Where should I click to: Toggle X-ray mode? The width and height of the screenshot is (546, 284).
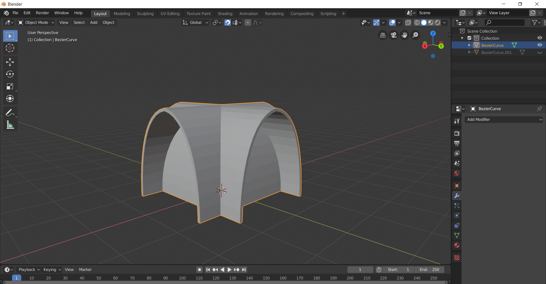click(x=408, y=22)
